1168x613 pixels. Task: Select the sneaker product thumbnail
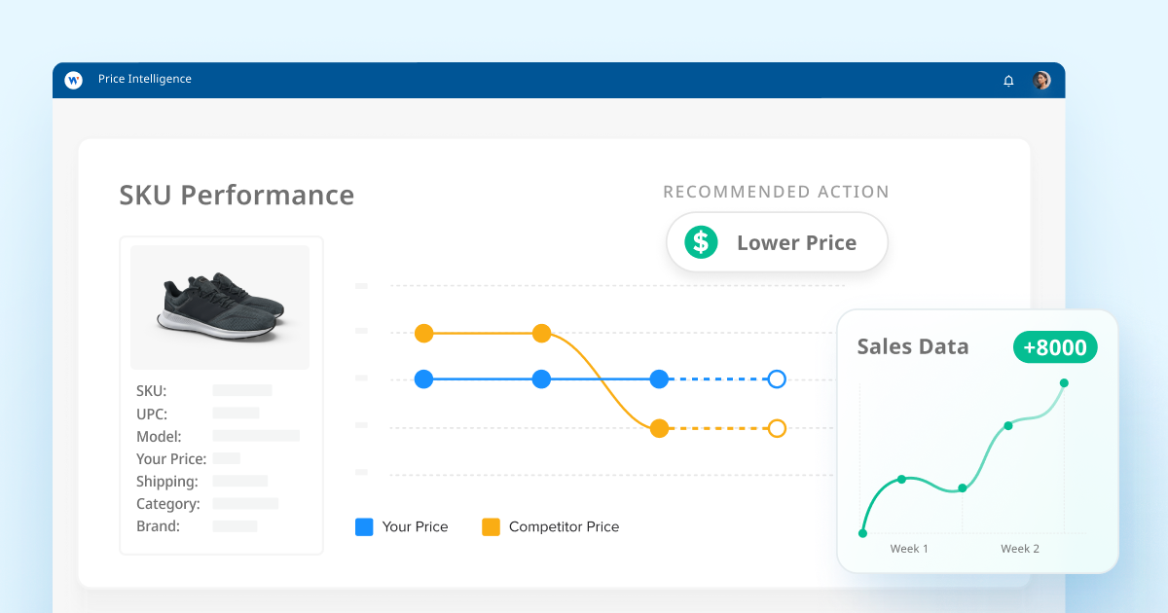click(220, 306)
